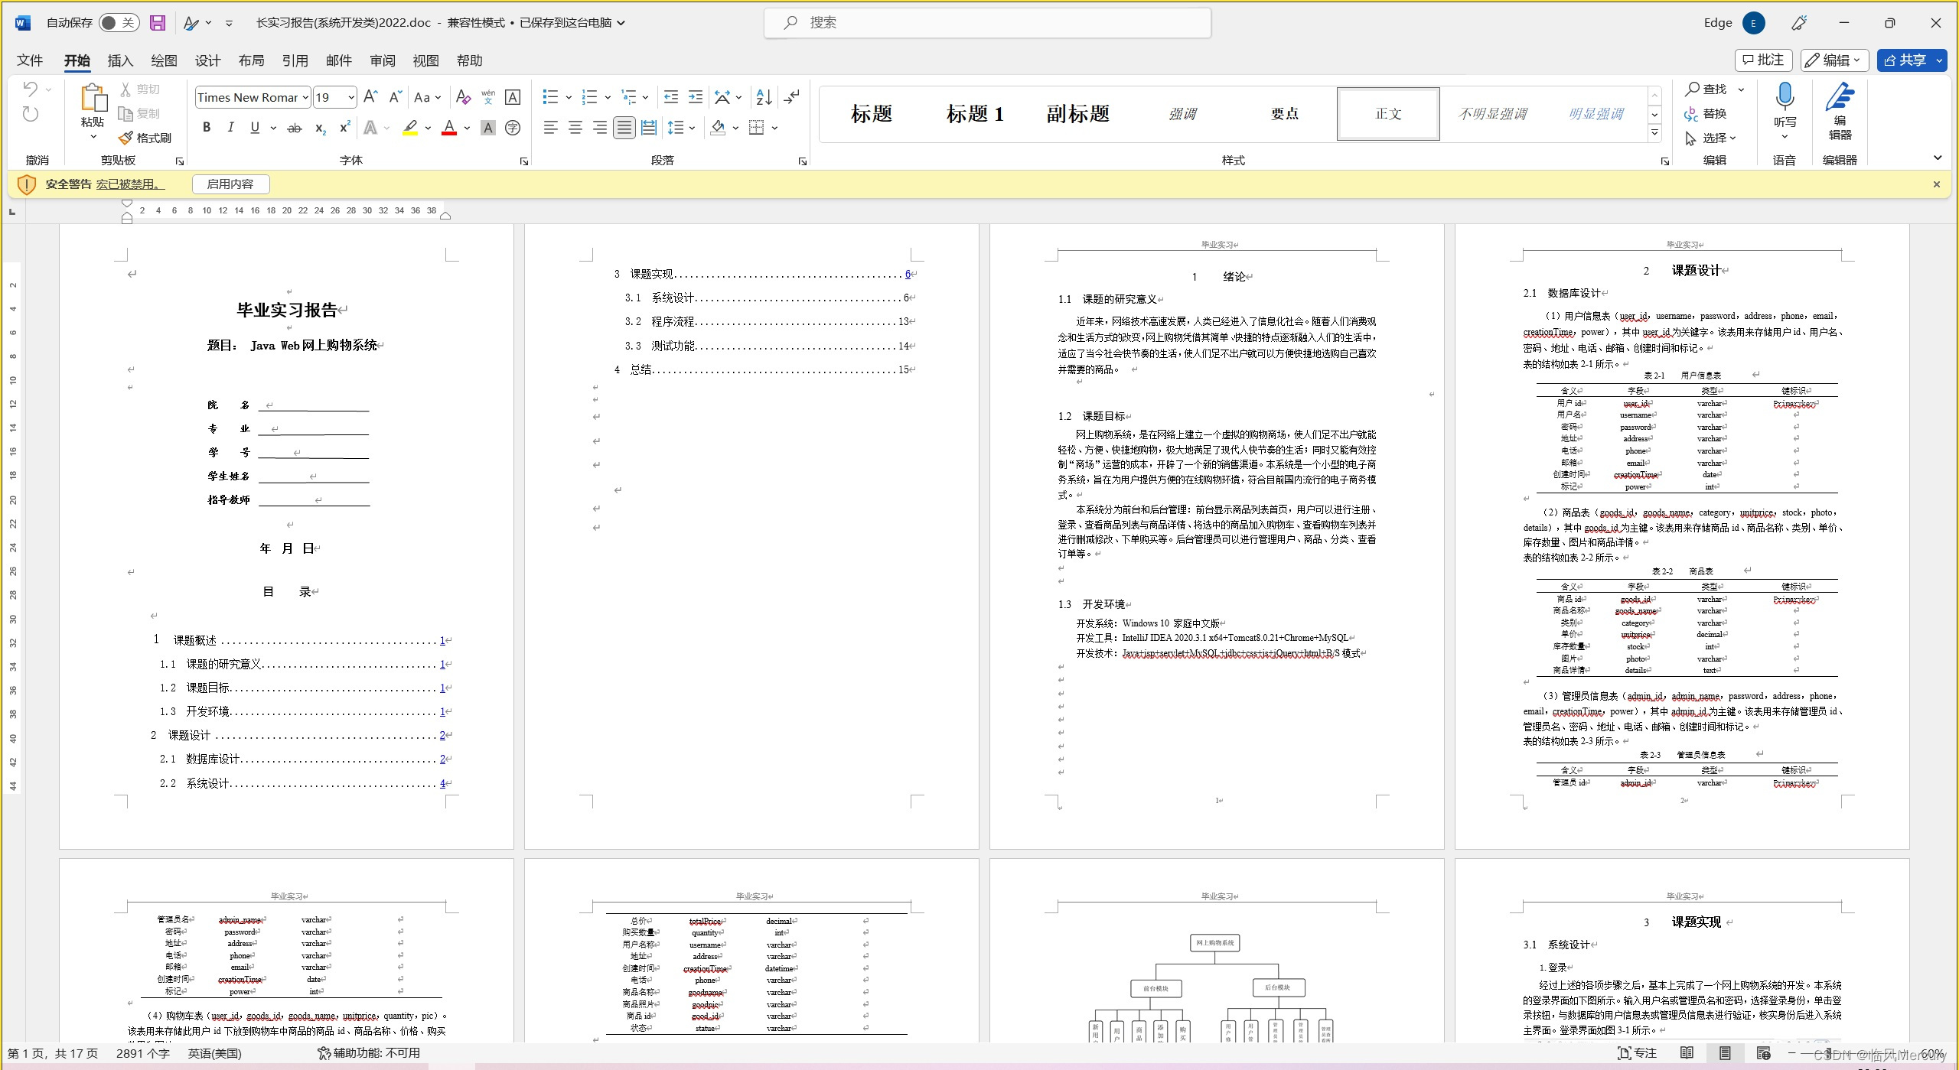Toggle Subscript formatting
This screenshot has height=1070, width=1959.
tap(321, 128)
